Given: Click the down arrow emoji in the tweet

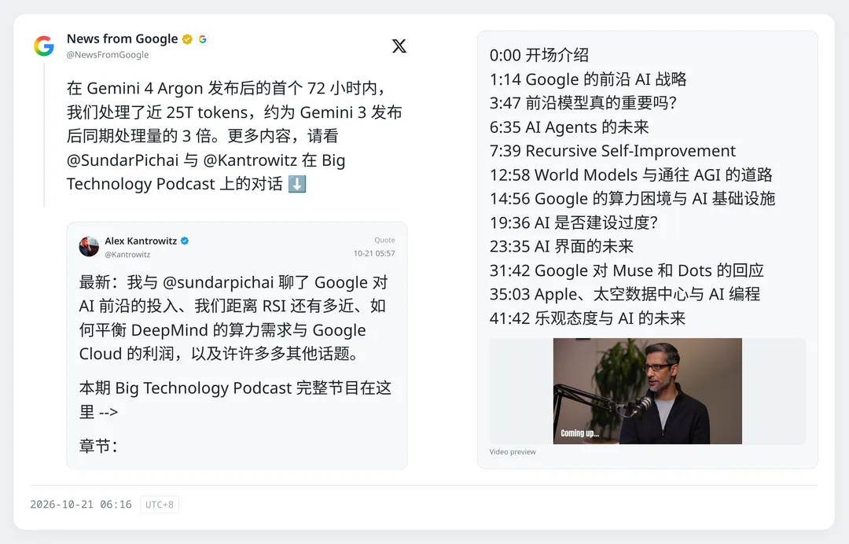Looking at the screenshot, I should [296, 184].
